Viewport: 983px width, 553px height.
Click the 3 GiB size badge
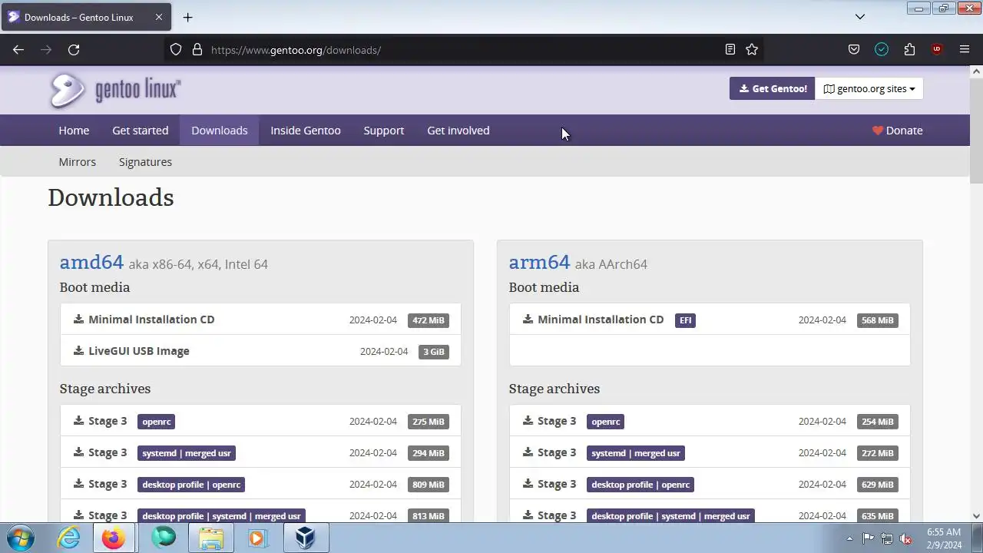[x=434, y=352]
